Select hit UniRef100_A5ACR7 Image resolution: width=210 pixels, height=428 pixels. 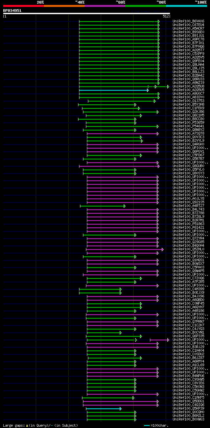188,29
